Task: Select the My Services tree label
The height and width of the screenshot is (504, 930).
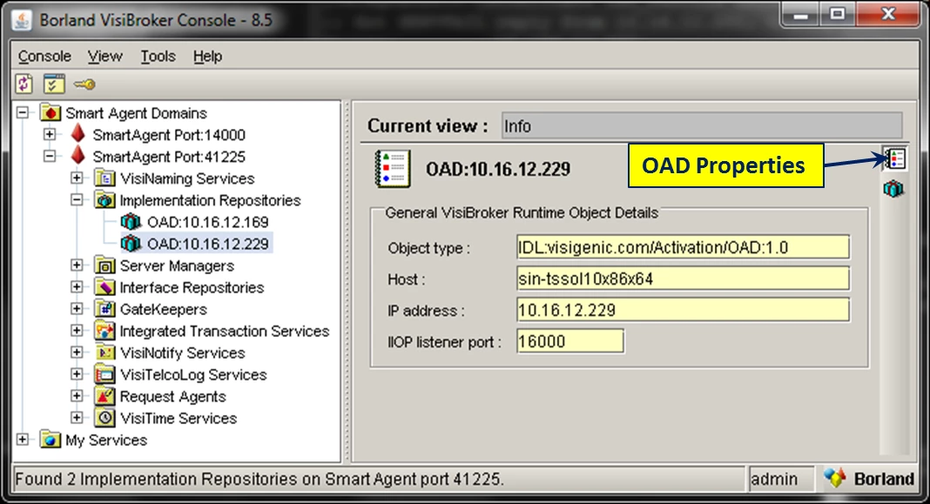Action: (106, 440)
